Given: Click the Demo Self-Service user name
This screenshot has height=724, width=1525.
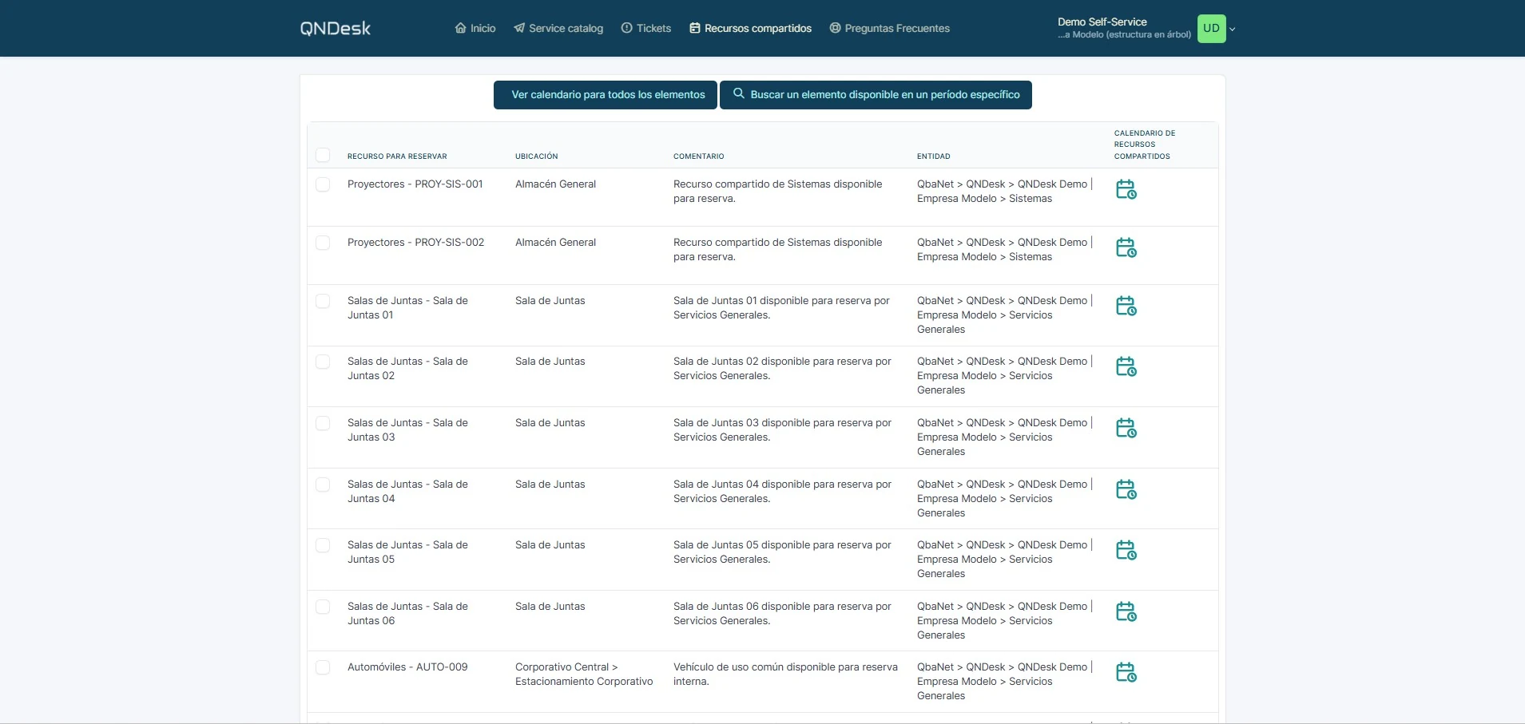Looking at the screenshot, I should tap(1102, 22).
